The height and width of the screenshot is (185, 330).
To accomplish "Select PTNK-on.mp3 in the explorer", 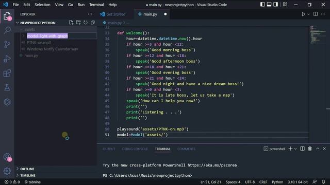I will 39,43.
